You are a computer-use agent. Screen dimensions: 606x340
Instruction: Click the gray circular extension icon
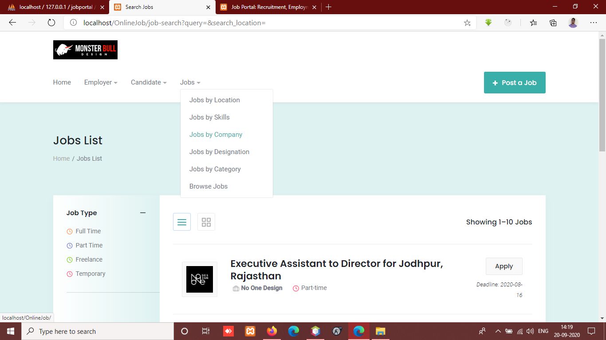[508, 23]
